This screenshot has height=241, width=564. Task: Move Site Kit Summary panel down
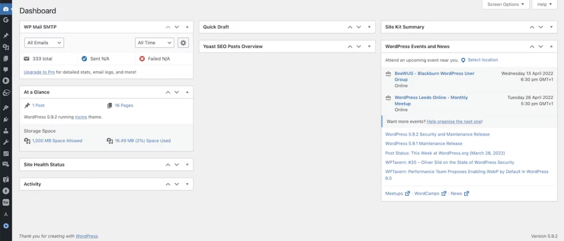coord(541,27)
